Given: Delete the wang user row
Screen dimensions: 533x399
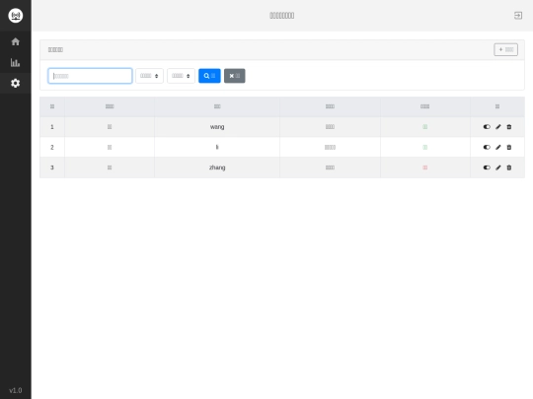Looking at the screenshot, I should click(x=509, y=127).
